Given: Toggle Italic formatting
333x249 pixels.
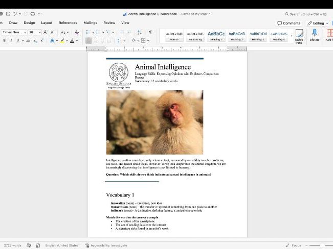Looking at the screenshot, I should [x=11, y=40].
